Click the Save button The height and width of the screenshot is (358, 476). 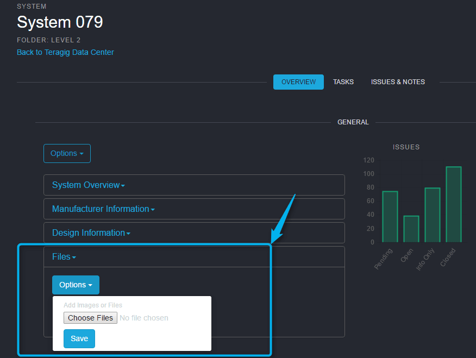pos(79,338)
